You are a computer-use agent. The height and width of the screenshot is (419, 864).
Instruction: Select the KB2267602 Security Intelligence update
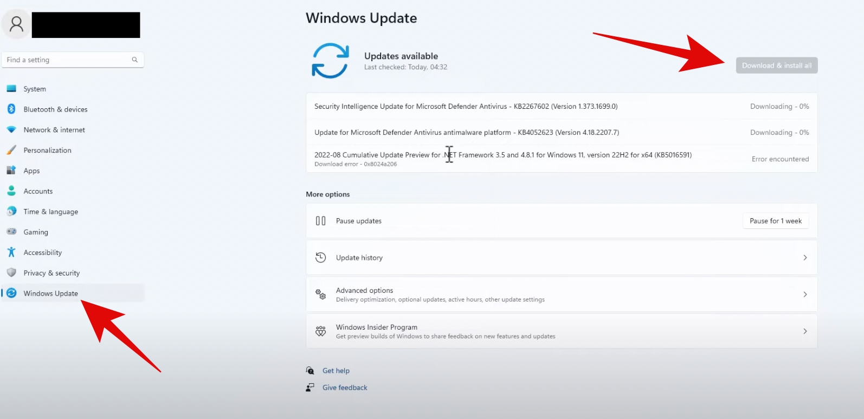562,107
